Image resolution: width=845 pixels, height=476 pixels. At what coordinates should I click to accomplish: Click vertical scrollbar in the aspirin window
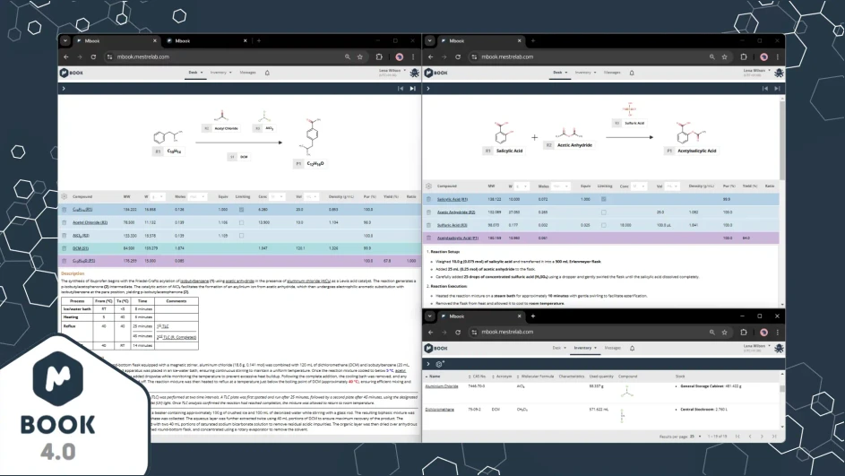click(x=782, y=140)
